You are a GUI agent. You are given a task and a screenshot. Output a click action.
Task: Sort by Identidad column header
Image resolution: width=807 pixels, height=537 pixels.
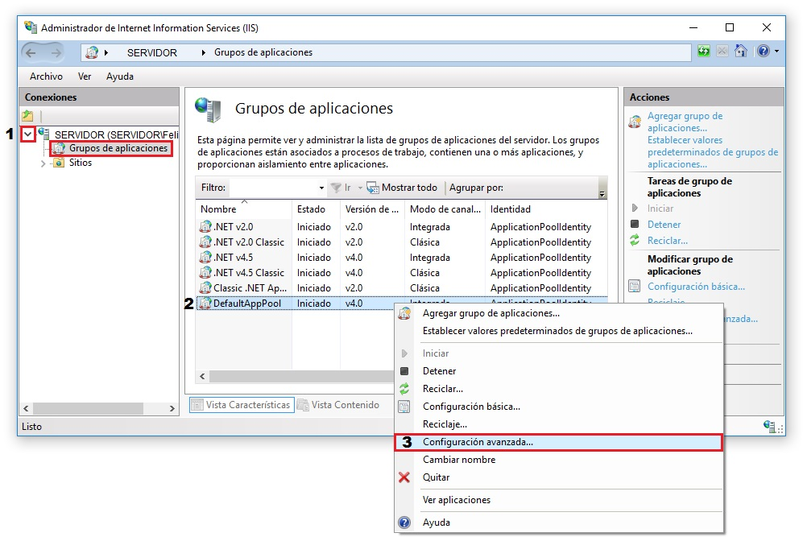547,209
